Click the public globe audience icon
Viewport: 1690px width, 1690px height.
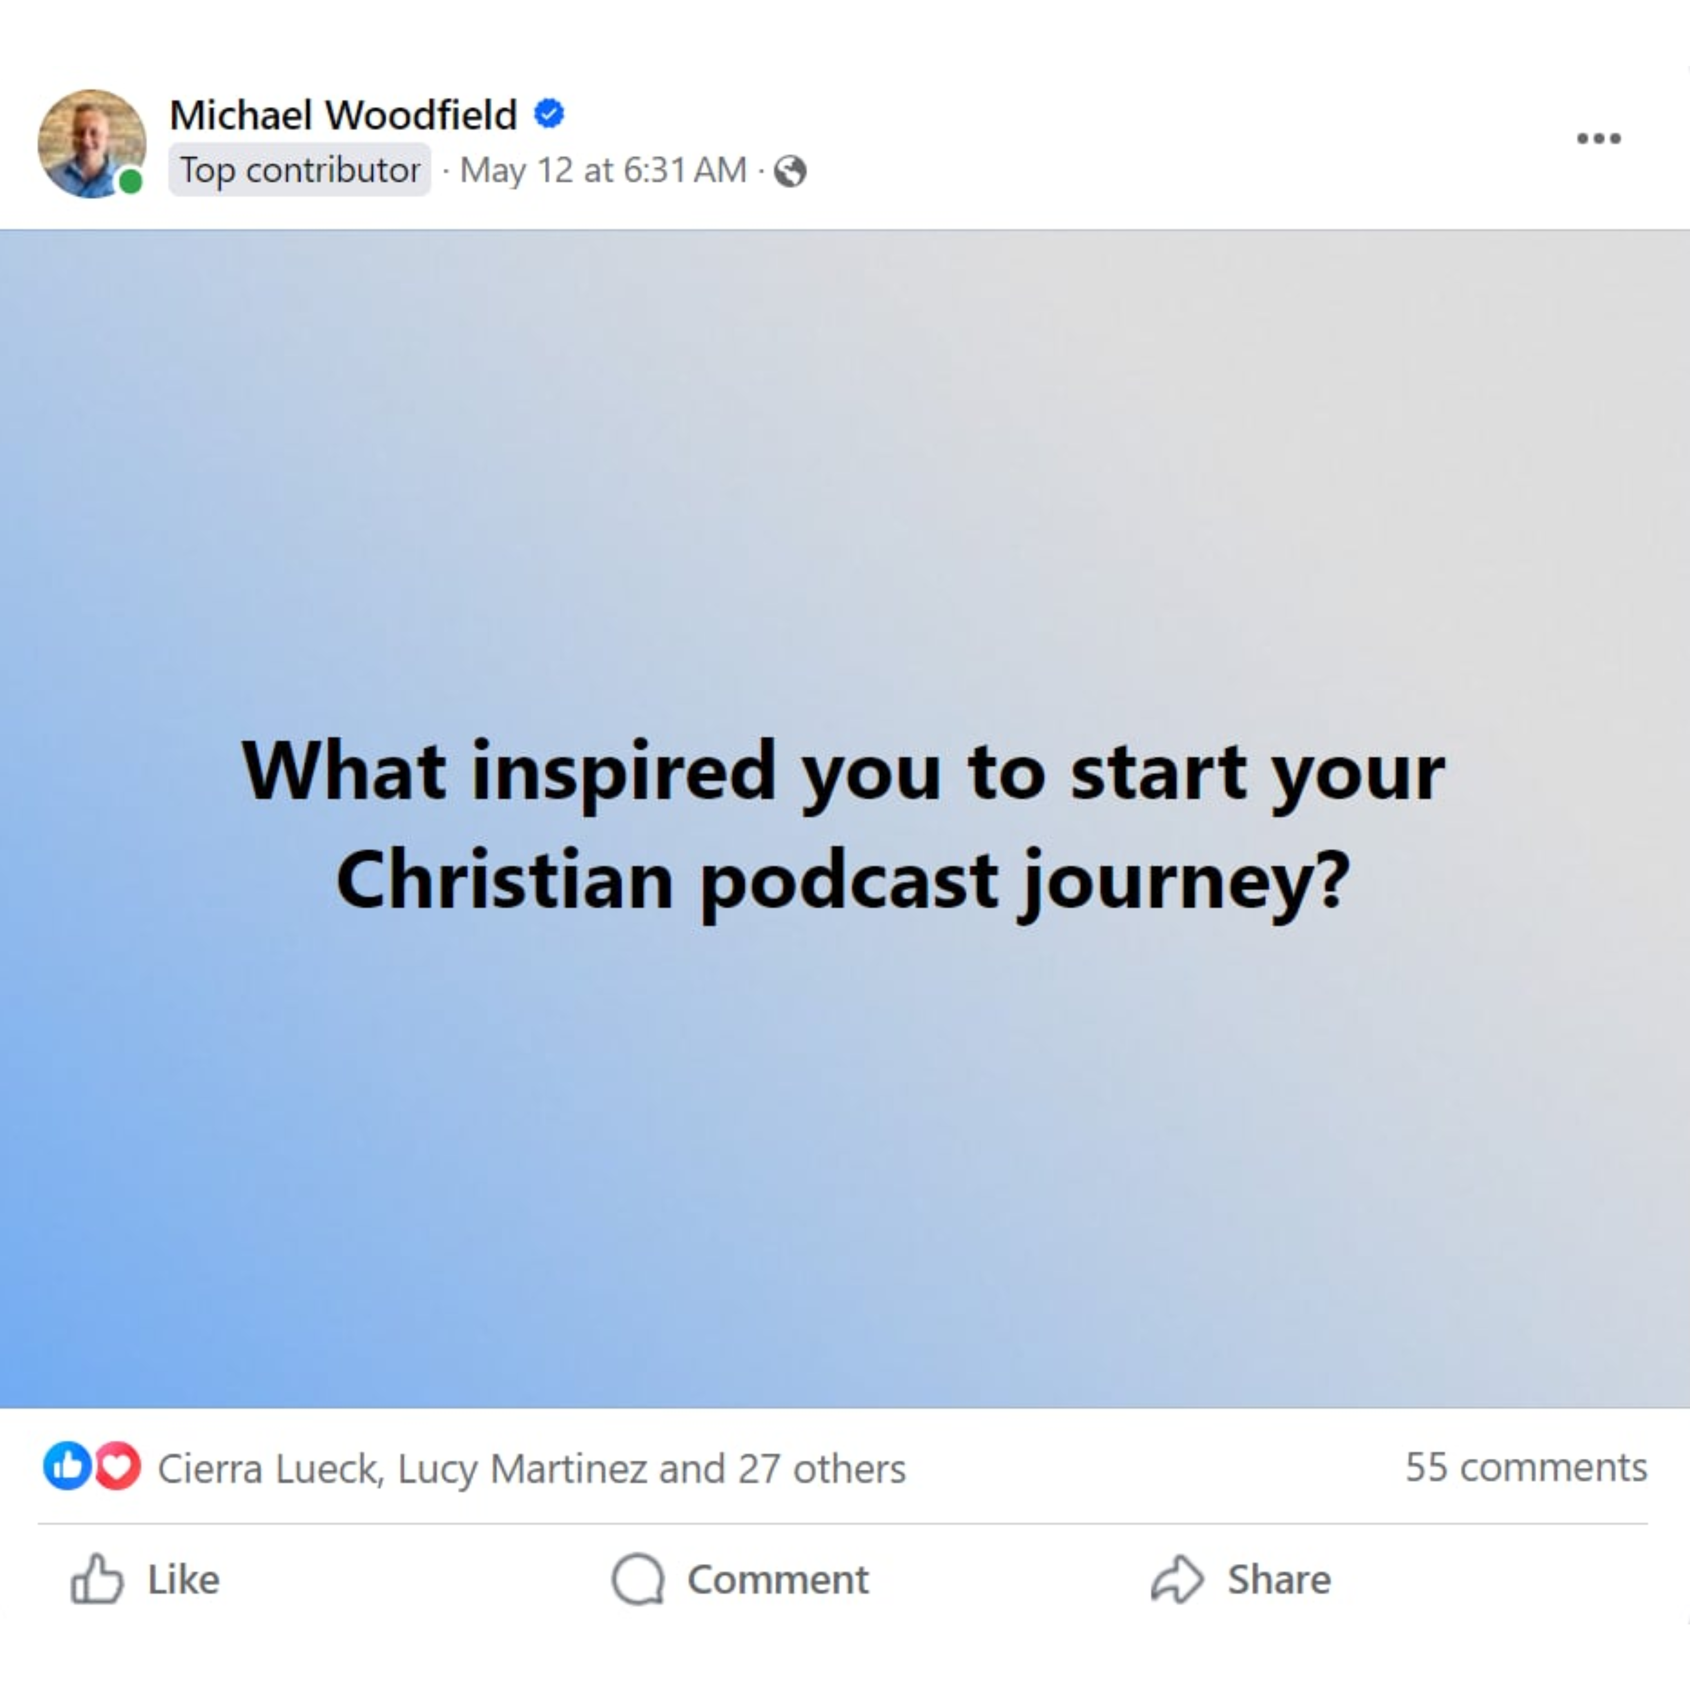790,171
